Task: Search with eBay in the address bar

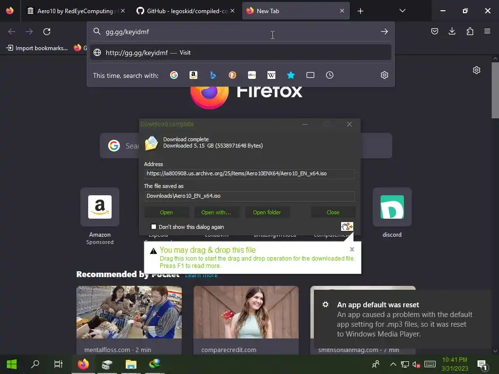Action: click(x=252, y=75)
